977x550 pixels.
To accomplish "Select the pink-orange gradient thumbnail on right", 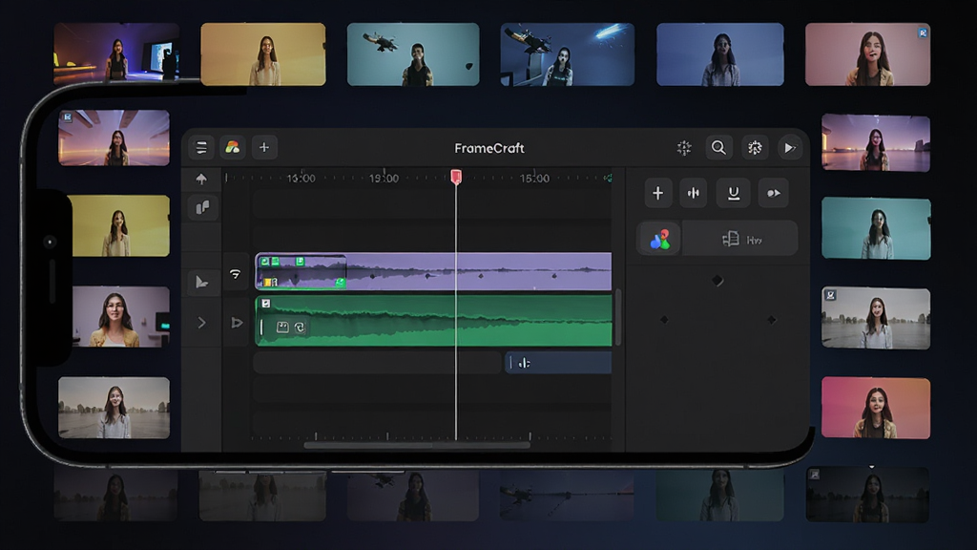I will 876,408.
